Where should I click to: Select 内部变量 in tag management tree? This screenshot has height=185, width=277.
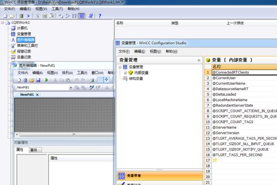tap(141, 73)
